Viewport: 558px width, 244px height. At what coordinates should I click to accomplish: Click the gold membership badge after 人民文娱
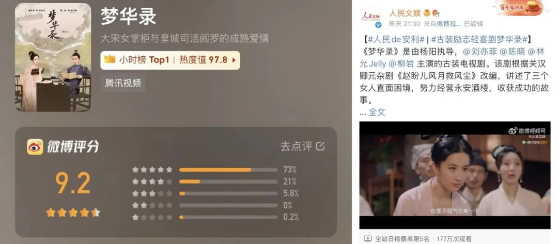tap(427, 13)
